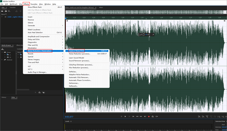227x131 pixels.
Task: Open the VST 3 submenu
Action: click(x=44, y=69)
